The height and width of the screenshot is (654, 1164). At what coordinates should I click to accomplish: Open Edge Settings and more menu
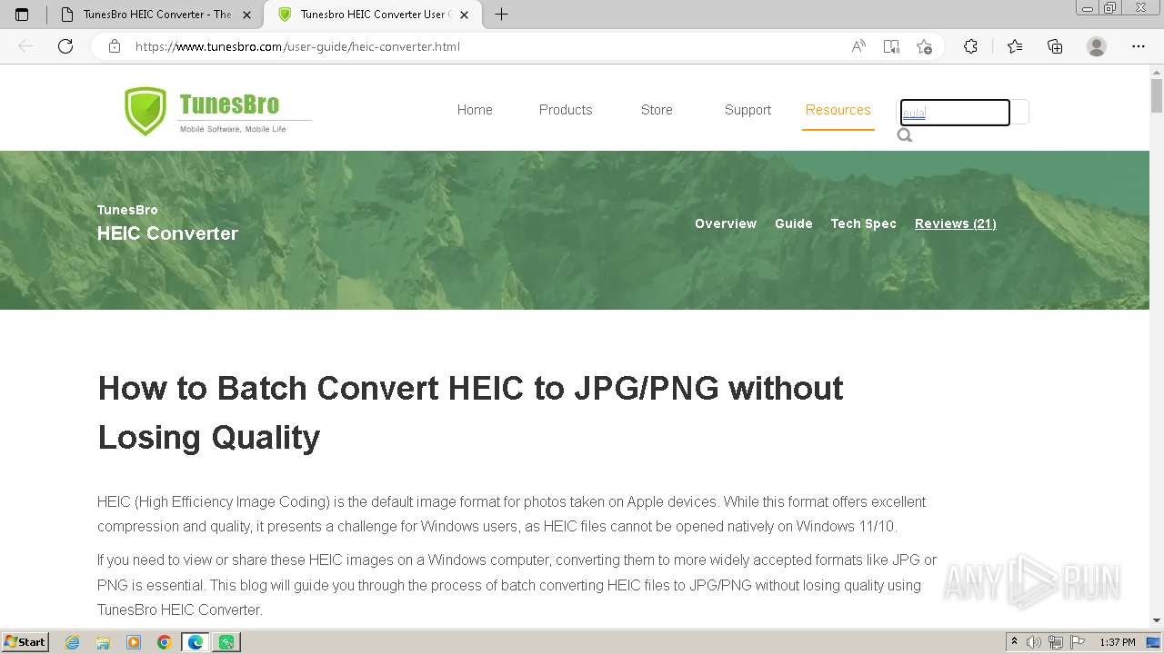[1139, 46]
